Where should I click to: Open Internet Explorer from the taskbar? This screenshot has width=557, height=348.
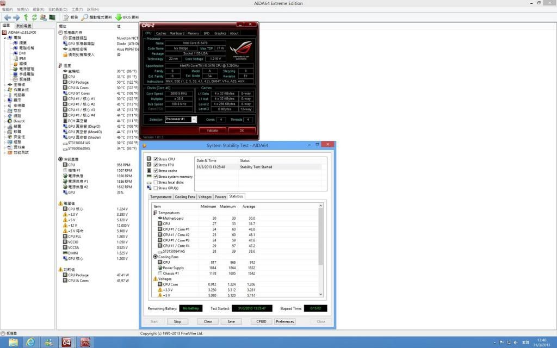[x=31, y=343]
